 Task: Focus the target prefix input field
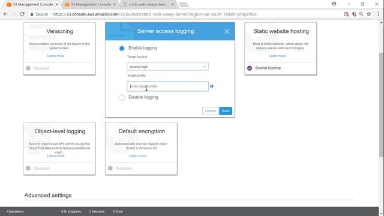(x=168, y=86)
